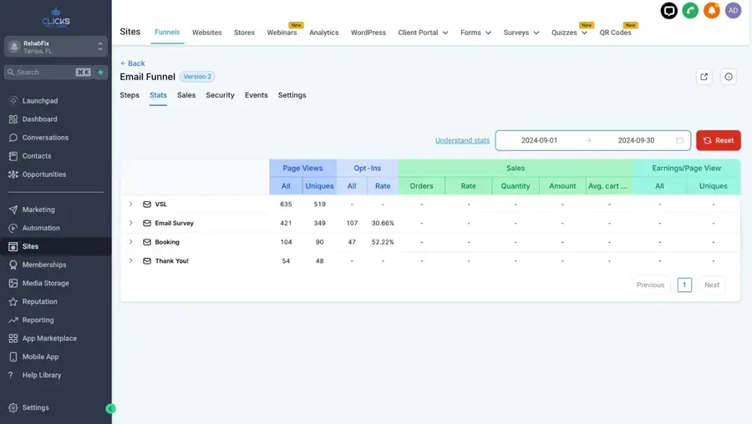752x424 pixels.
Task: Click the Clicks logo
Action: coord(56,18)
